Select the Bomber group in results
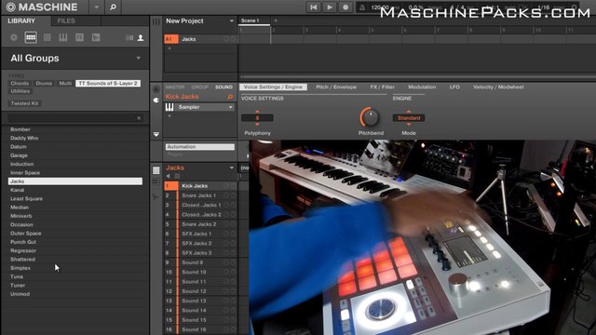The image size is (596, 335). pos(75,129)
